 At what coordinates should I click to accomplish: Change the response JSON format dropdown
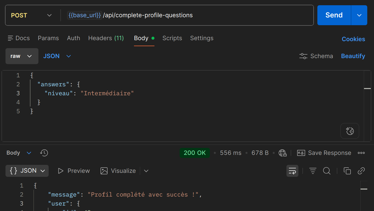coord(27,171)
